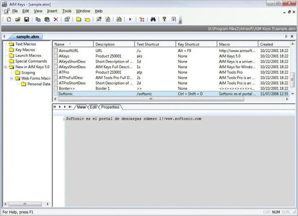
Task: Collapse the New in AIM Keys 5.0 folder
Action: coord(5,67)
